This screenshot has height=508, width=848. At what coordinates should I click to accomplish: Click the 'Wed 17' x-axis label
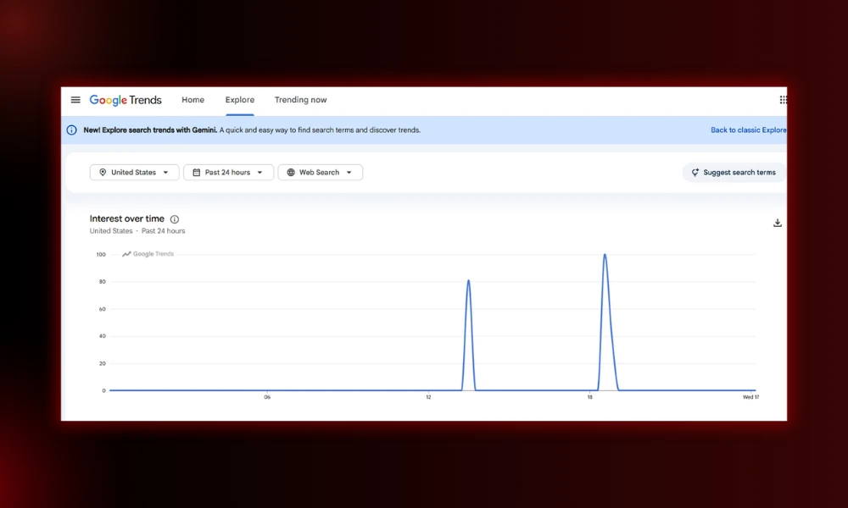tap(750, 397)
